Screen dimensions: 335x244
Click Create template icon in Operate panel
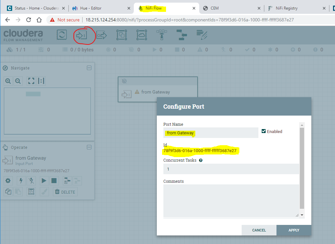pyautogui.click(x=67, y=181)
